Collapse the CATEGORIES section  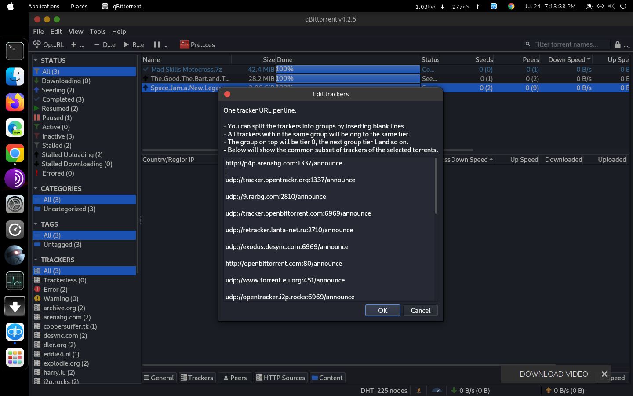(36, 188)
